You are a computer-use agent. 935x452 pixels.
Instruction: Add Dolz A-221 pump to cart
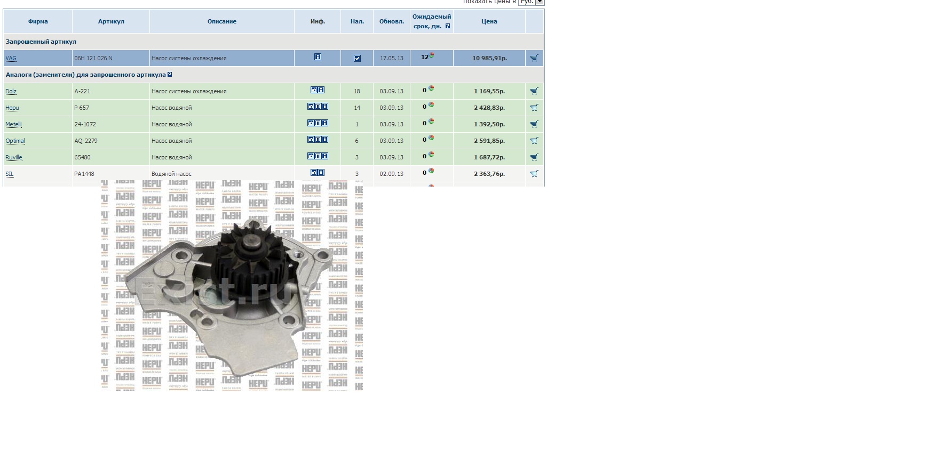click(x=534, y=91)
